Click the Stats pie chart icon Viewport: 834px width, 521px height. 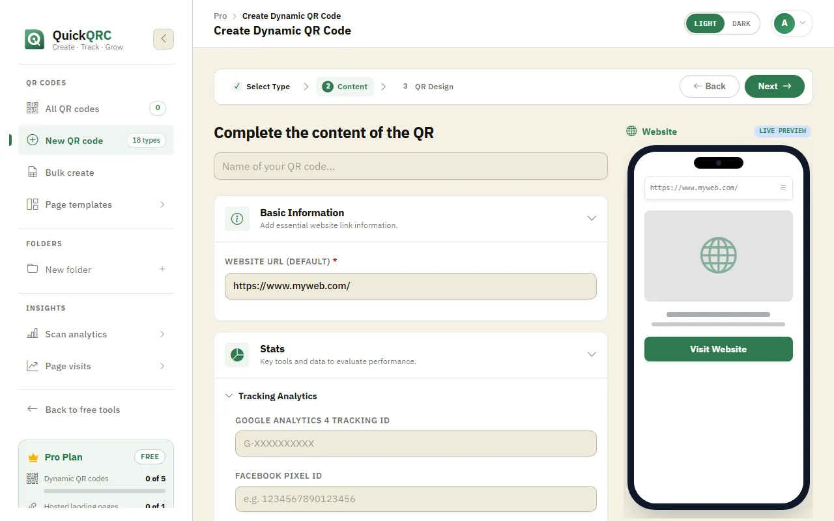(x=237, y=355)
